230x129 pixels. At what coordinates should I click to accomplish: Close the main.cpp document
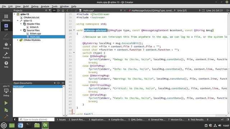(125, 10)
